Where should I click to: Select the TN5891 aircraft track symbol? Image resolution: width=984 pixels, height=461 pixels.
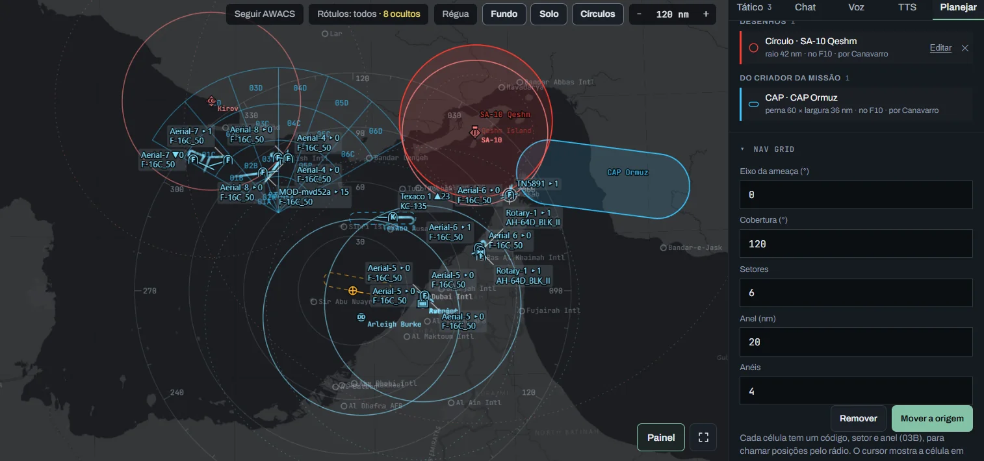pos(510,194)
